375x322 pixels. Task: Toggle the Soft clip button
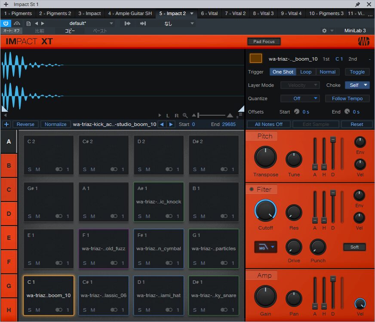[354, 247]
